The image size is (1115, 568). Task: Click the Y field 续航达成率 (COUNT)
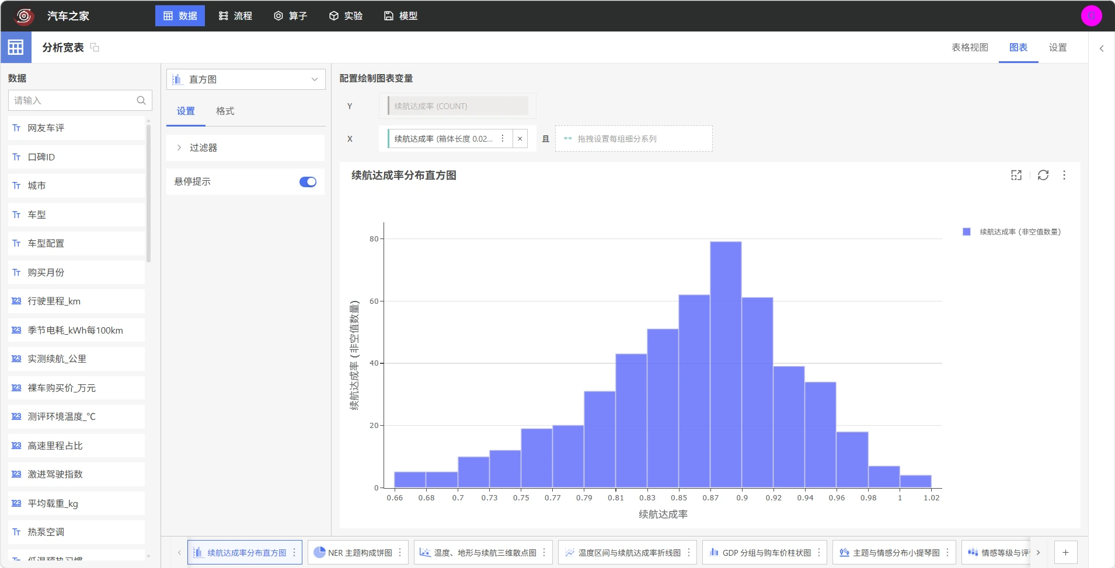[458, 106]
